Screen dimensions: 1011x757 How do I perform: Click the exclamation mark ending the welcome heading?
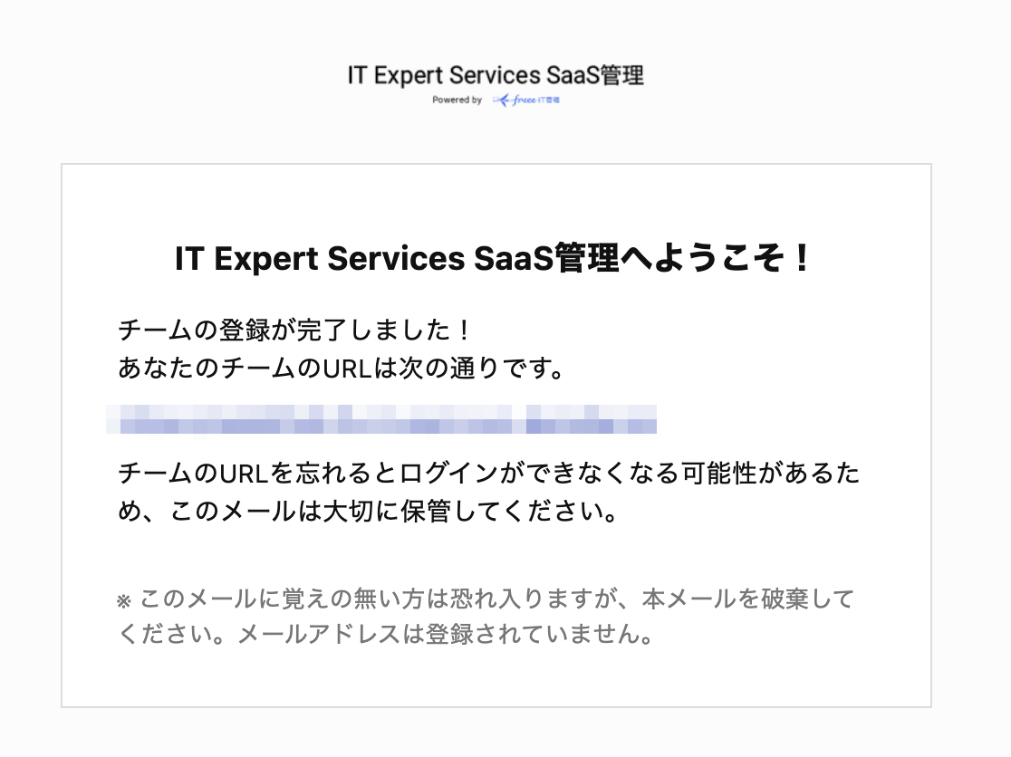[802, 258]
